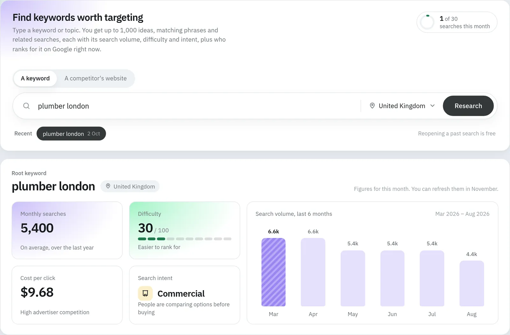Click the Research button
This screenshot has width=510, height=335.
click(x=468, y=106)
